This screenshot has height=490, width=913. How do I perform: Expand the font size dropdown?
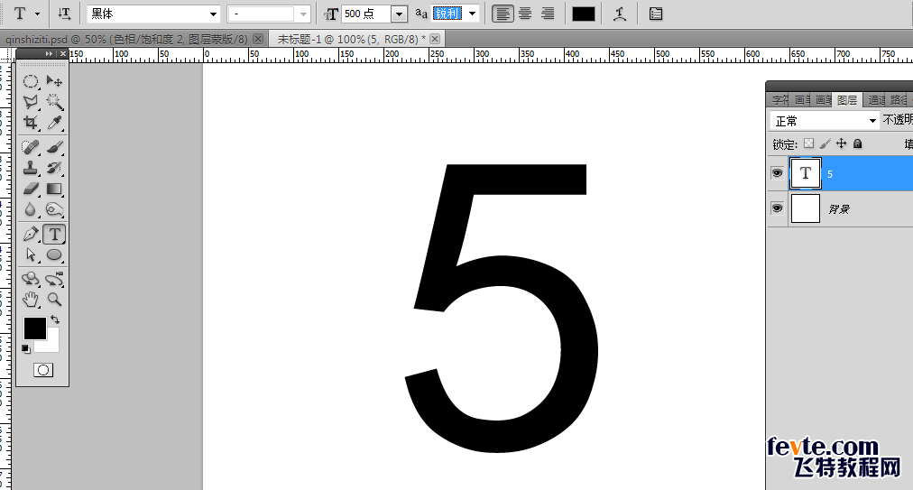pyautogui.click(x=399, y=14)
